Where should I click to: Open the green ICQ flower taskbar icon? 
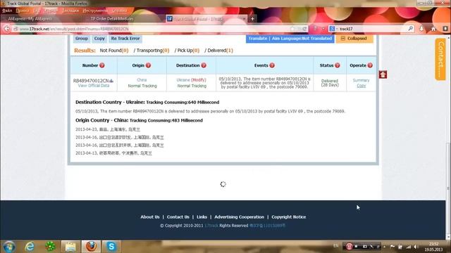(x=50, y=247)
